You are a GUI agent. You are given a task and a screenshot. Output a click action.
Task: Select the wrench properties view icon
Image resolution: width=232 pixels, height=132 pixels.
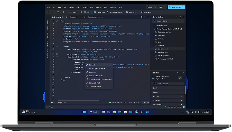tap(180, 78)
